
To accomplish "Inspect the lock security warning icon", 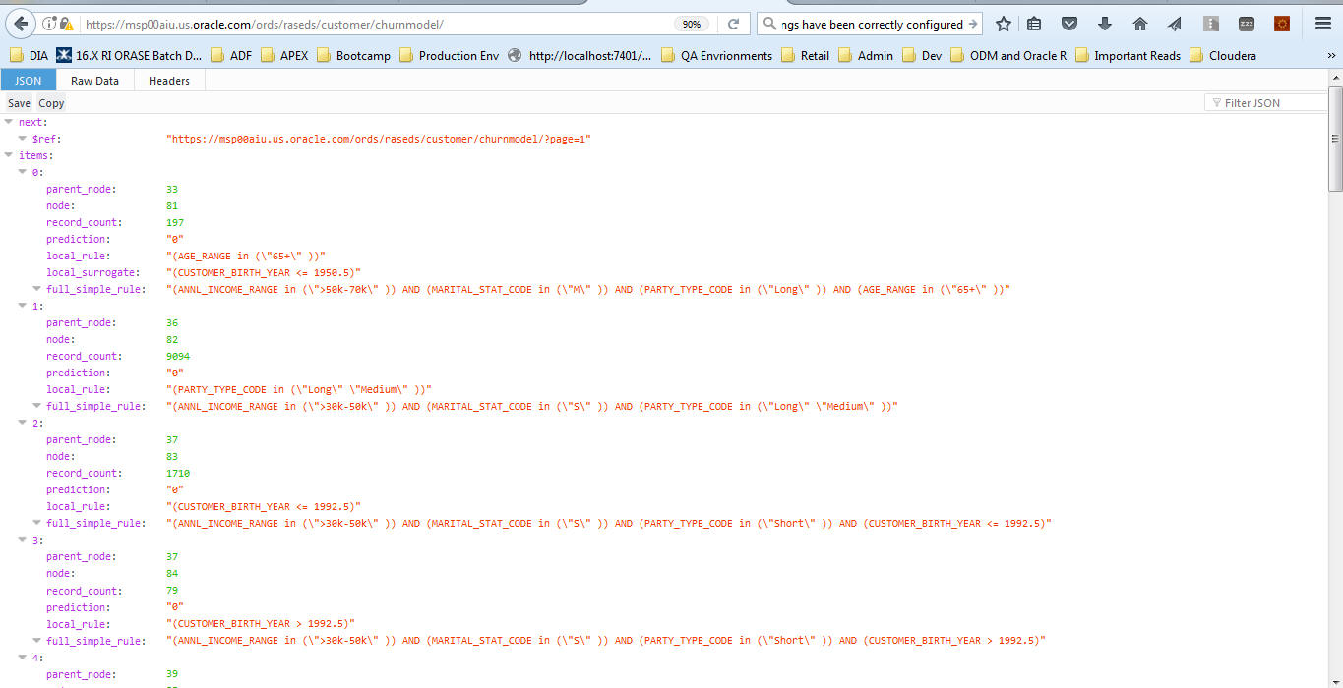I will pyautogui.click(x=66, y=24).
